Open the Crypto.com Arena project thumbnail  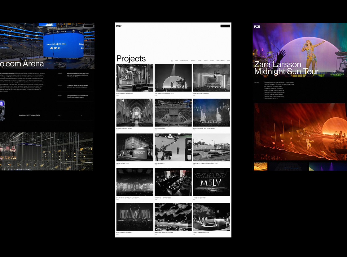point(173,113)
